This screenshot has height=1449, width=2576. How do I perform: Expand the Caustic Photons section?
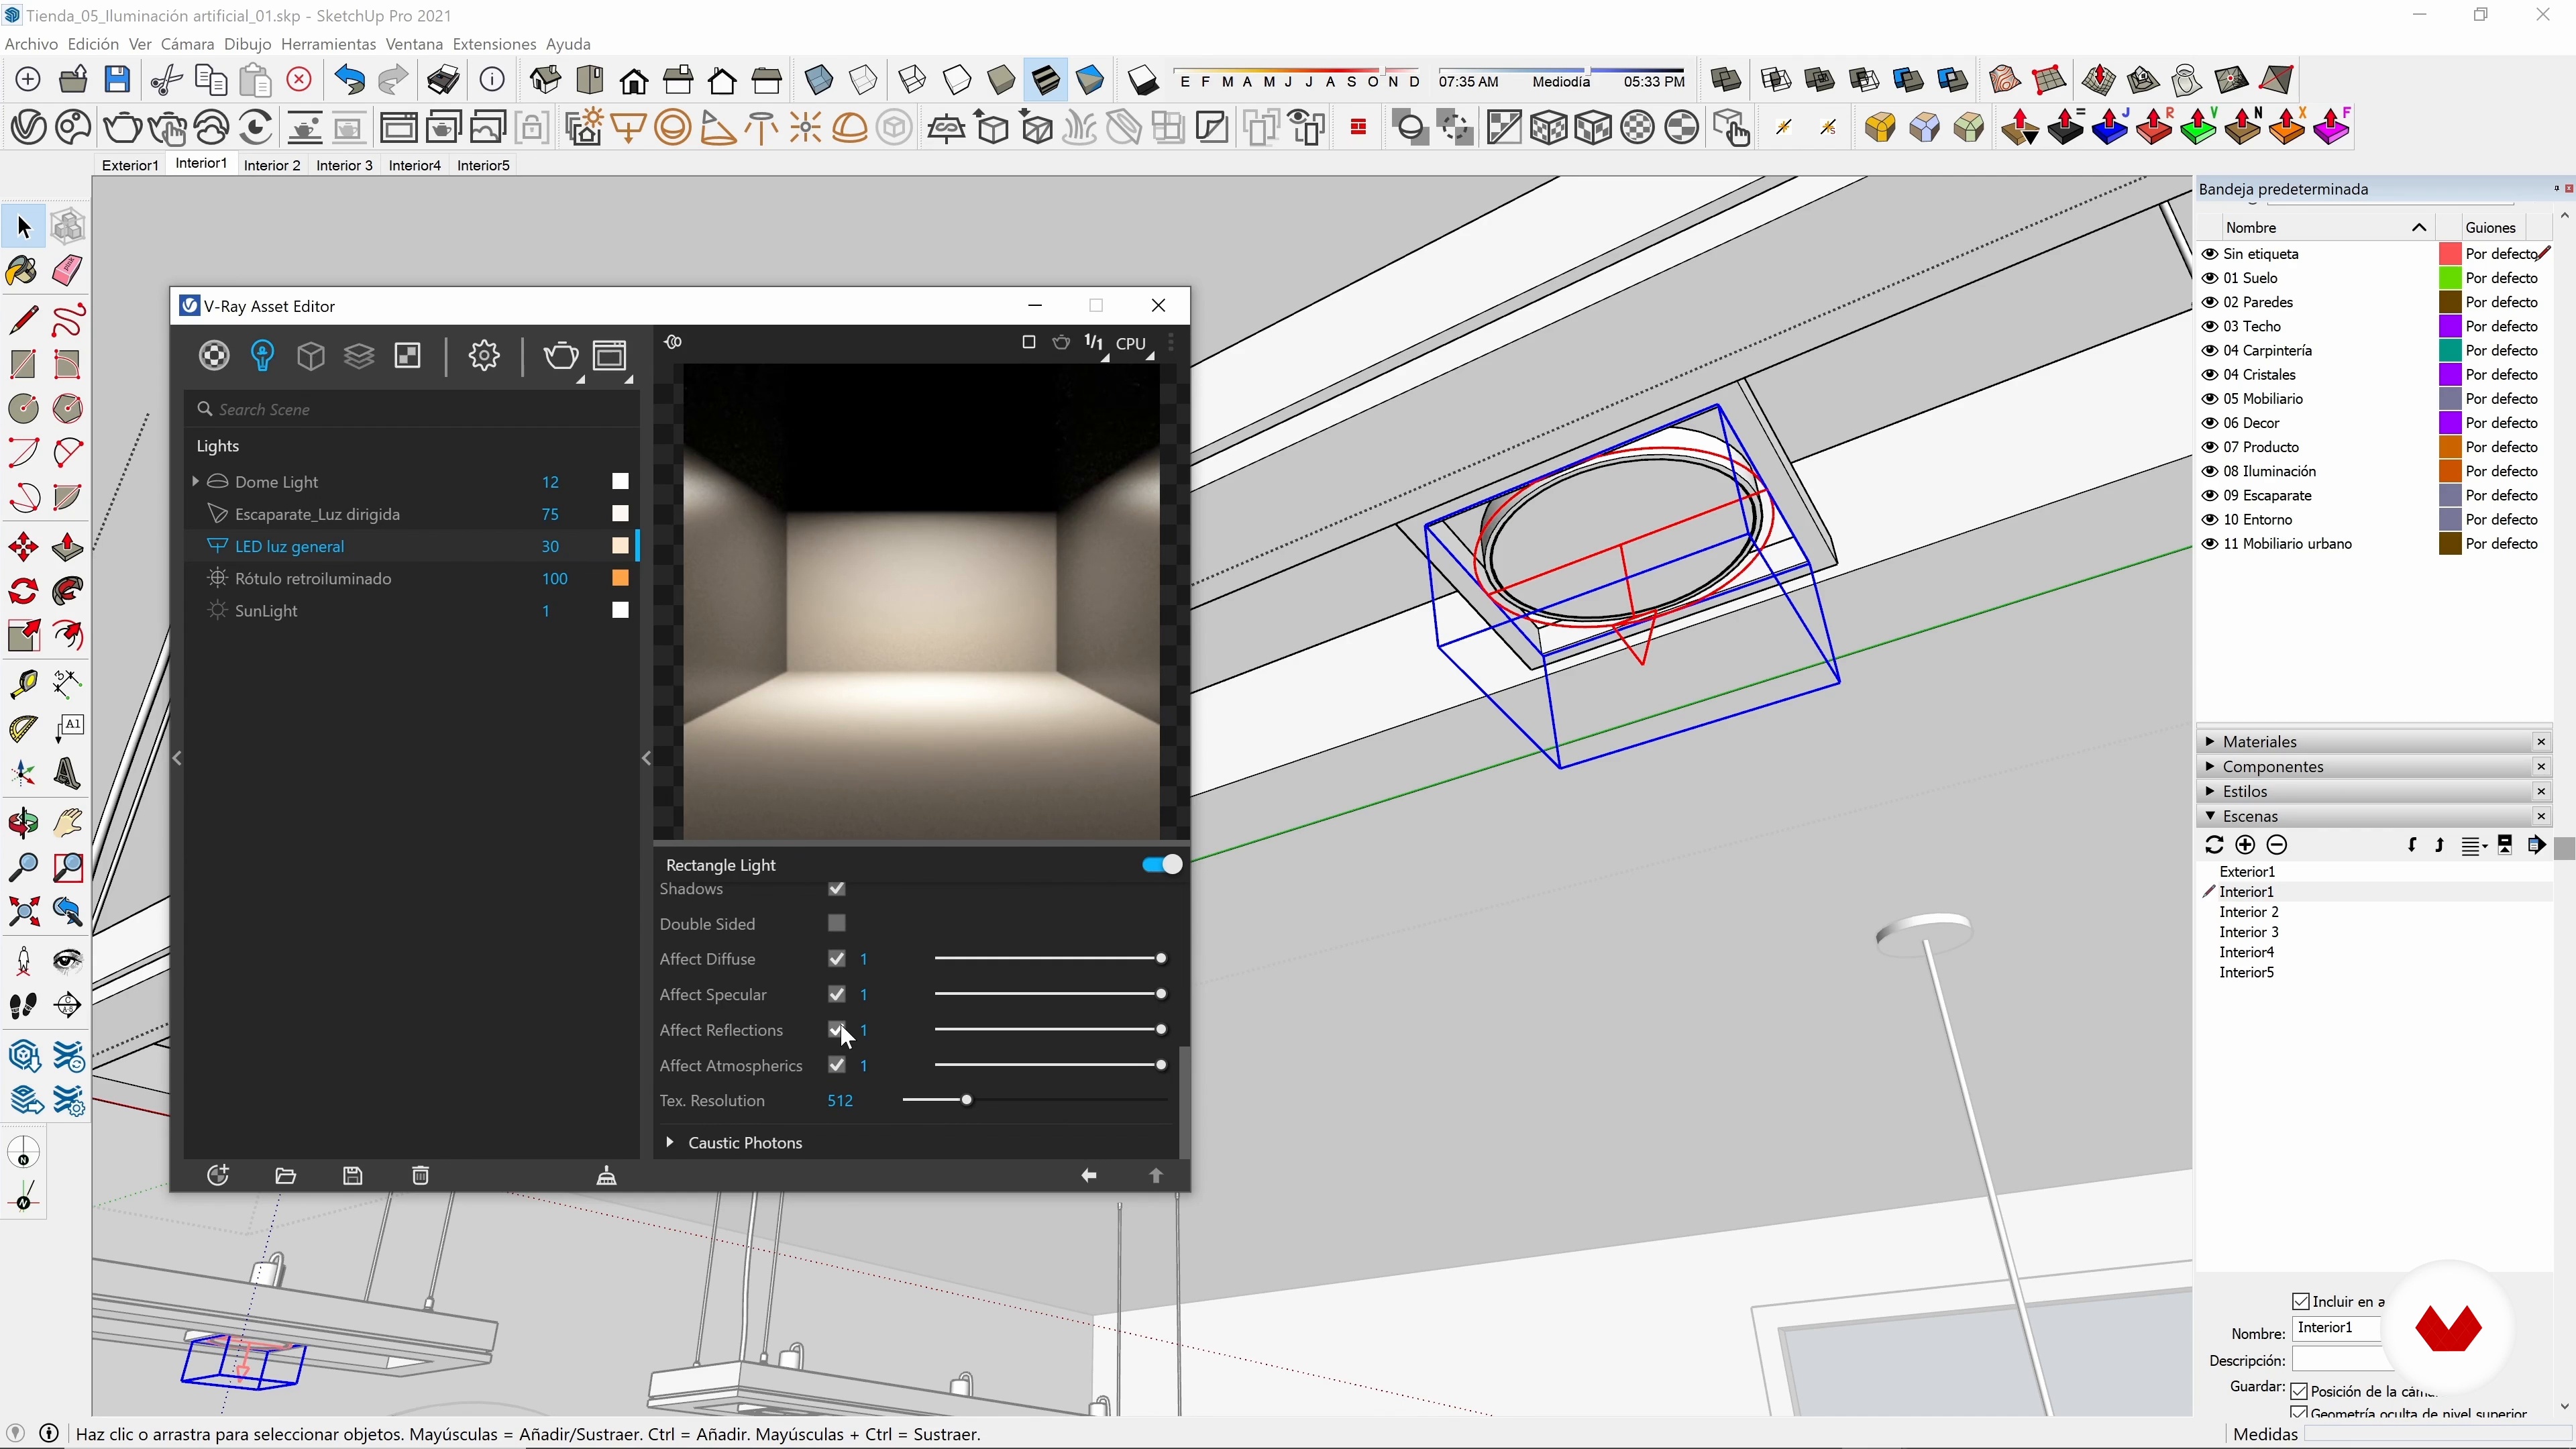point(670,1142)
